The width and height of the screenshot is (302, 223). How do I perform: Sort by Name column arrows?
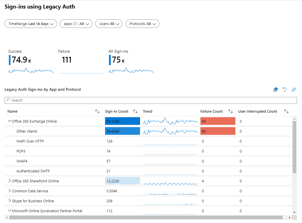point(97,111)
